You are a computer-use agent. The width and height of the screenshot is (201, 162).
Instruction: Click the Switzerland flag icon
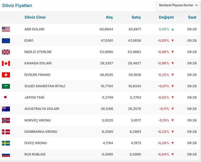pos(6,75)
